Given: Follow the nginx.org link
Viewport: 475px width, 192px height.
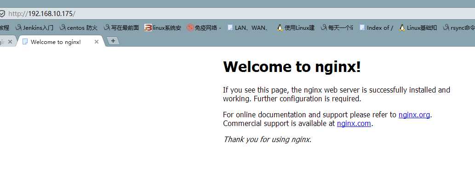Looking at the screenshot, I should 414,115.
